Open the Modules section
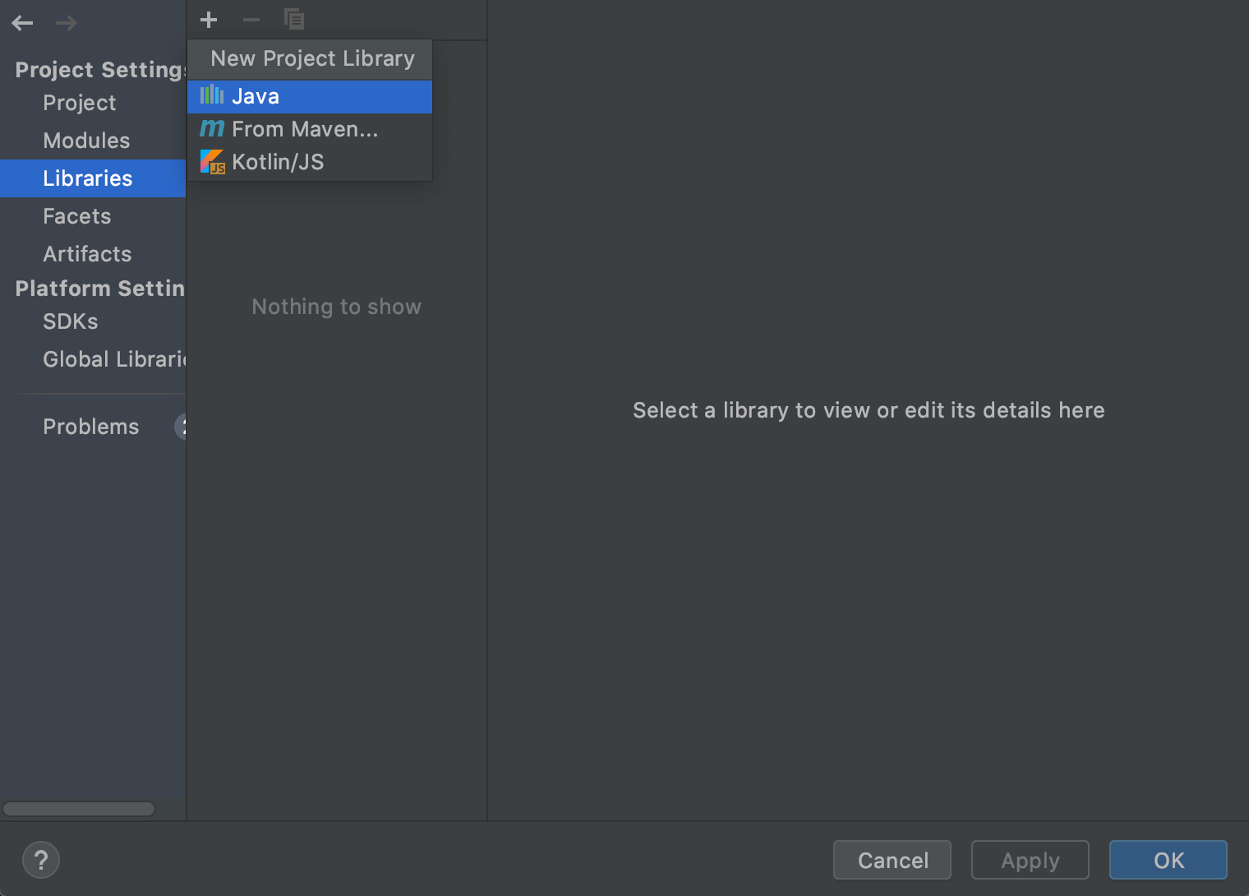The height and width of the screenshot is (896, 1249). point(86,140)
